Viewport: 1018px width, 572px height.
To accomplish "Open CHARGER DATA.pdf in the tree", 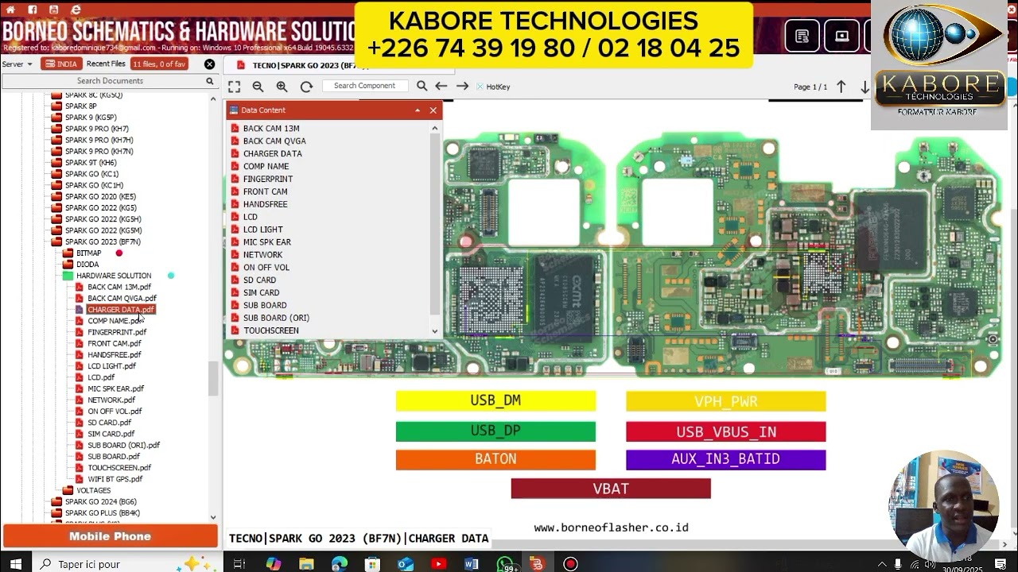I will [x=121, y=310].
